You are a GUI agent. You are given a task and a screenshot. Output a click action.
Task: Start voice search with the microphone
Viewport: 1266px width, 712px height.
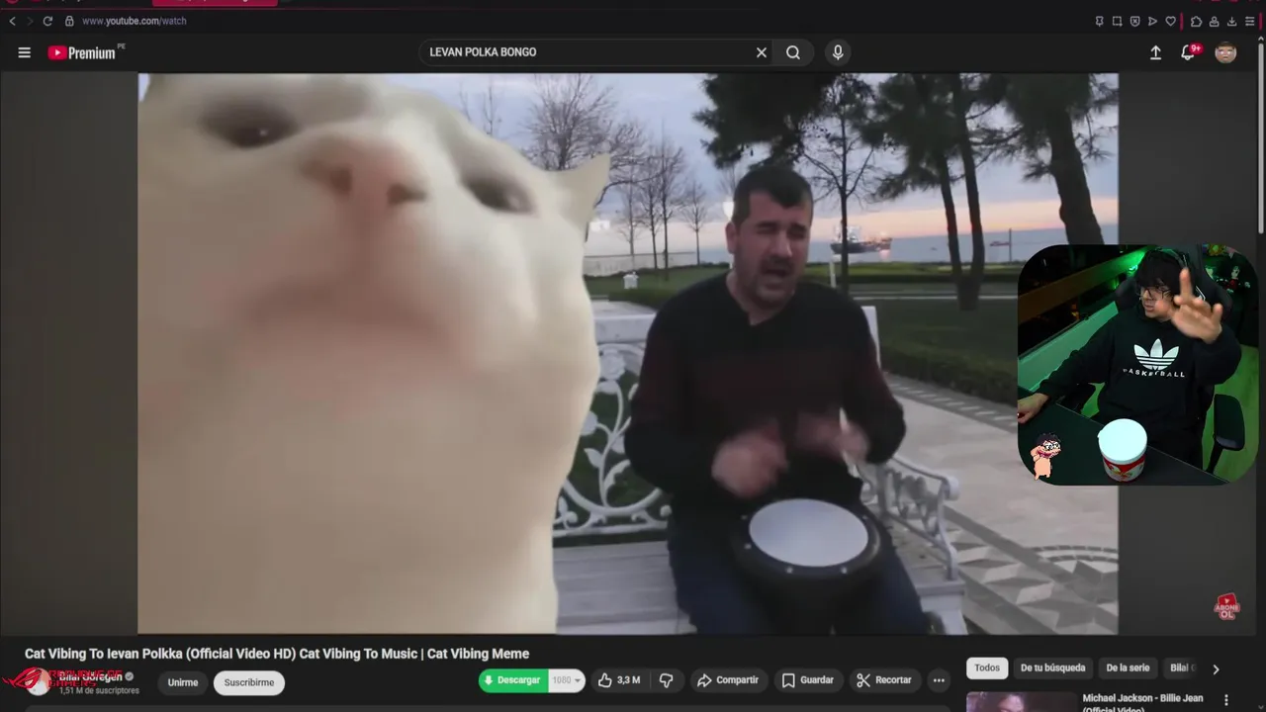838,52
